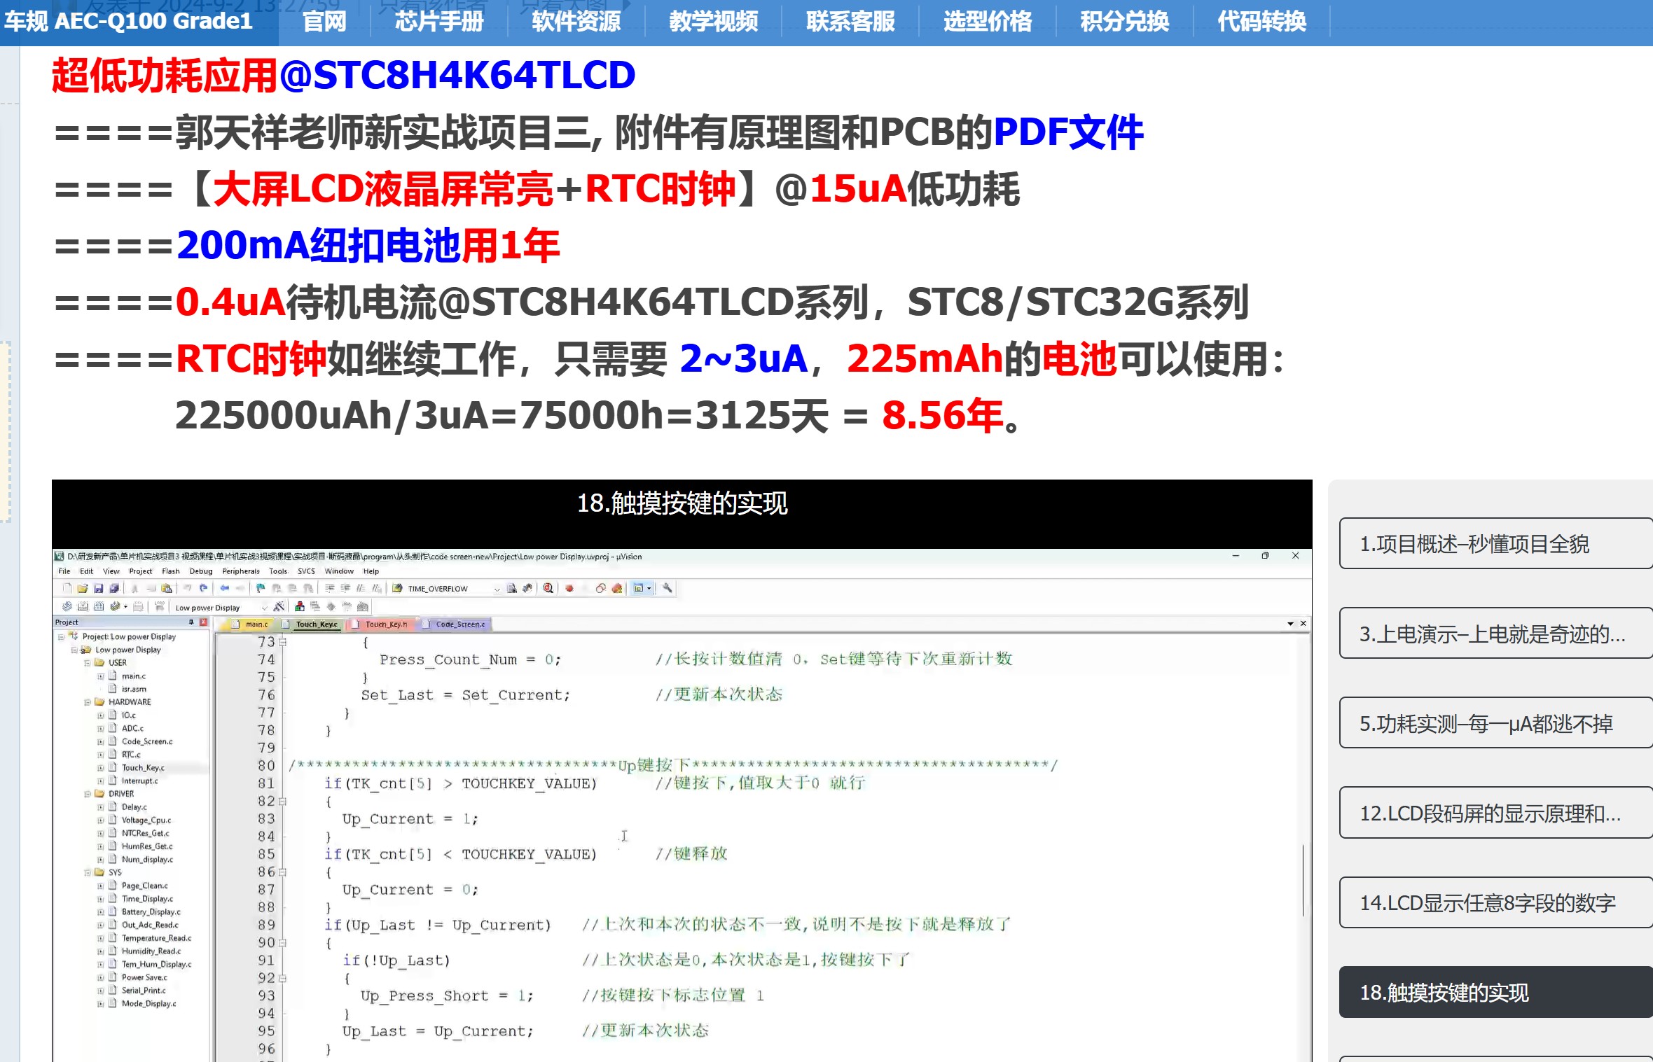Click the Download LOAD icon in build toolbar
The width and height of the screenshot is (1653, 1062).
[160, 606]
